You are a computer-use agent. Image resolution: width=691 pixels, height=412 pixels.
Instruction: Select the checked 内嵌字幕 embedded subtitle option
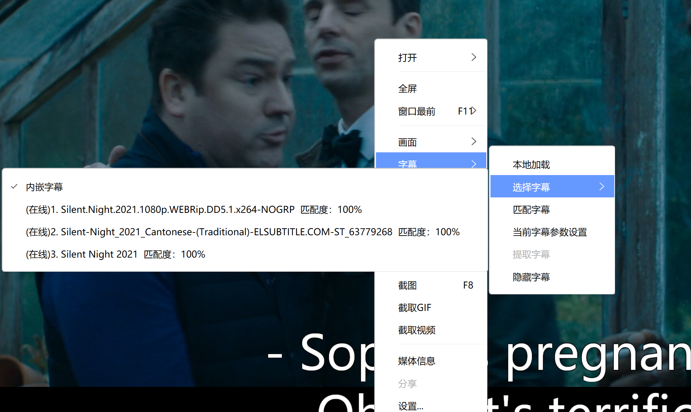pos(44,187)
